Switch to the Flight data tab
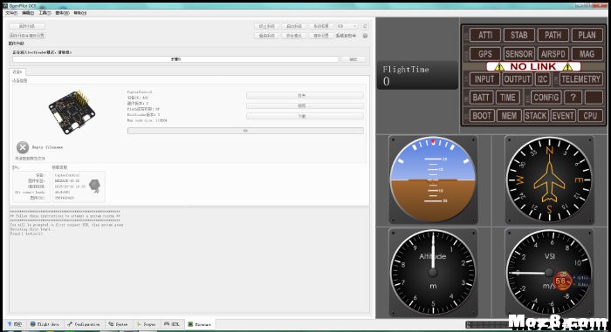611x332 pixels. (45, 324)
